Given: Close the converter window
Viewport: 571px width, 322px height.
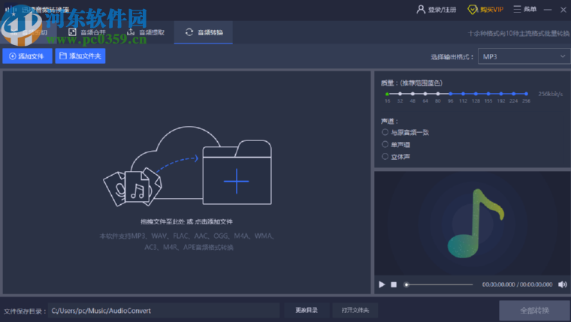Looking at the screenshot, I should 563,10.
